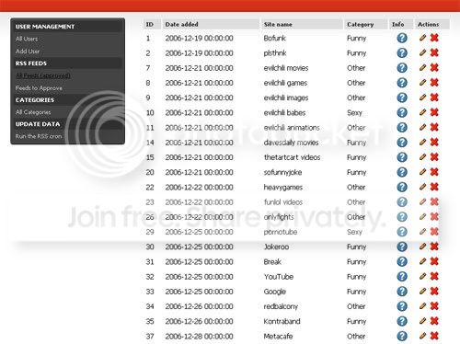Viewport: 460px width, 344px height.
Task: Edit the evilchili games feed
Action: point(422,82)
